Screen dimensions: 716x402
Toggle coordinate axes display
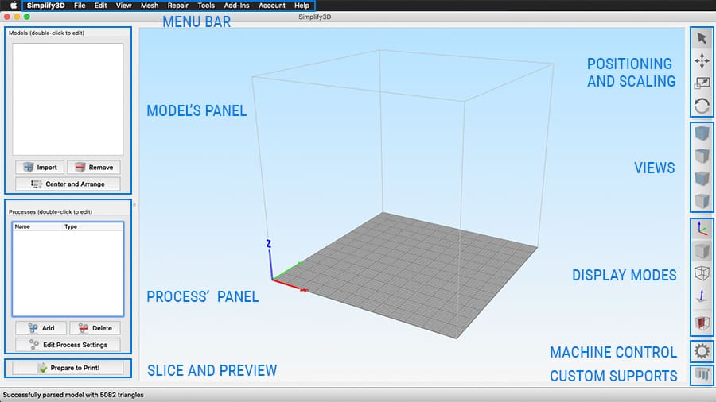click(x=702, y=229)
